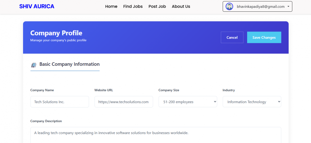Click the SHIV AURICA logo
311x143 pixels.
(37, 6)
